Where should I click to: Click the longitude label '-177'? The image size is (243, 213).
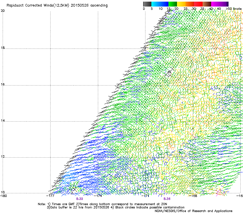(x=50, y=196)
